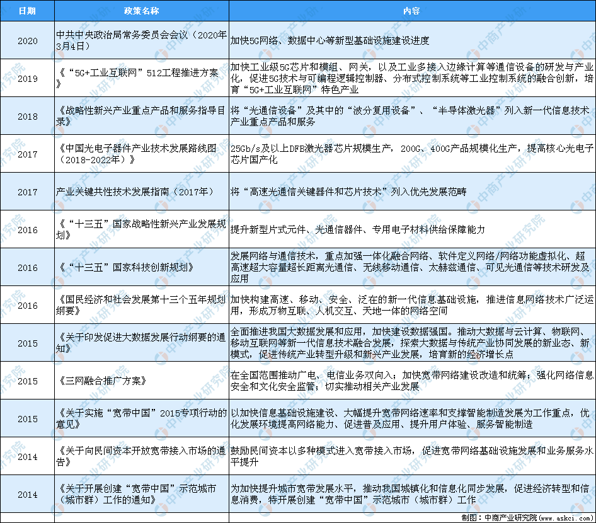Select policy 《关于开展创建“宽带中国”示范城市》
Screen dimensions: 596x523
(141, 494)
